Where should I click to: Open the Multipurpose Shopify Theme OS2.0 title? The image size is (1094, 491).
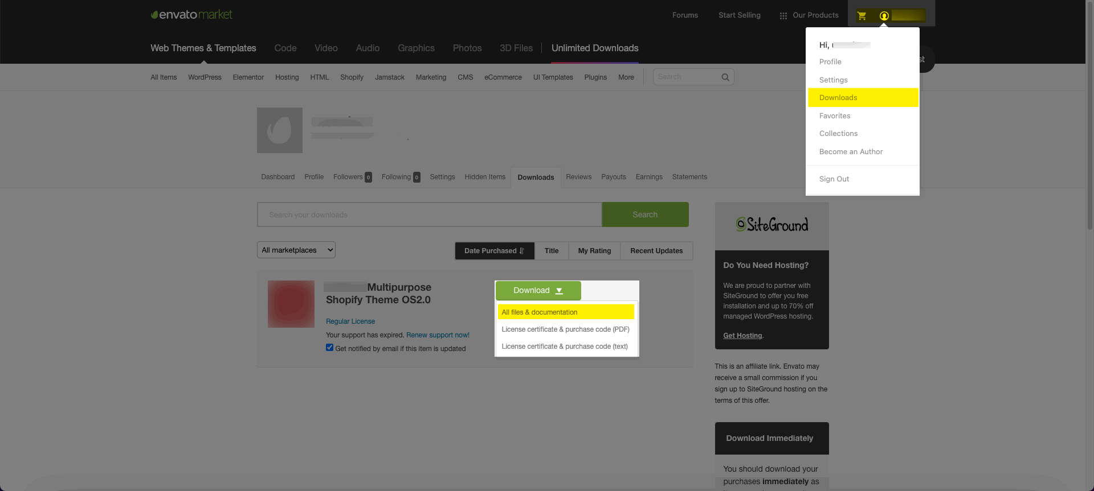pos(378,294)
